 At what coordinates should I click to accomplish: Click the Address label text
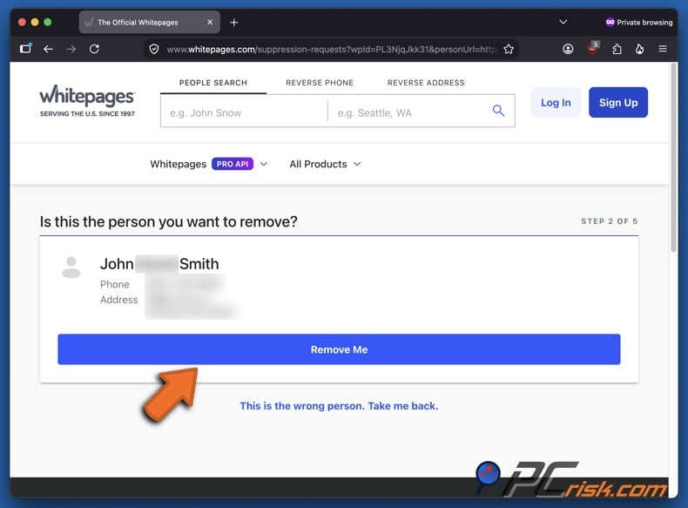point(119,300)
